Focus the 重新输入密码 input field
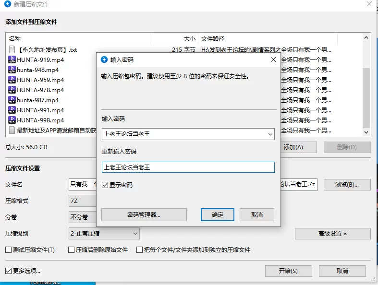 (188, 167)
